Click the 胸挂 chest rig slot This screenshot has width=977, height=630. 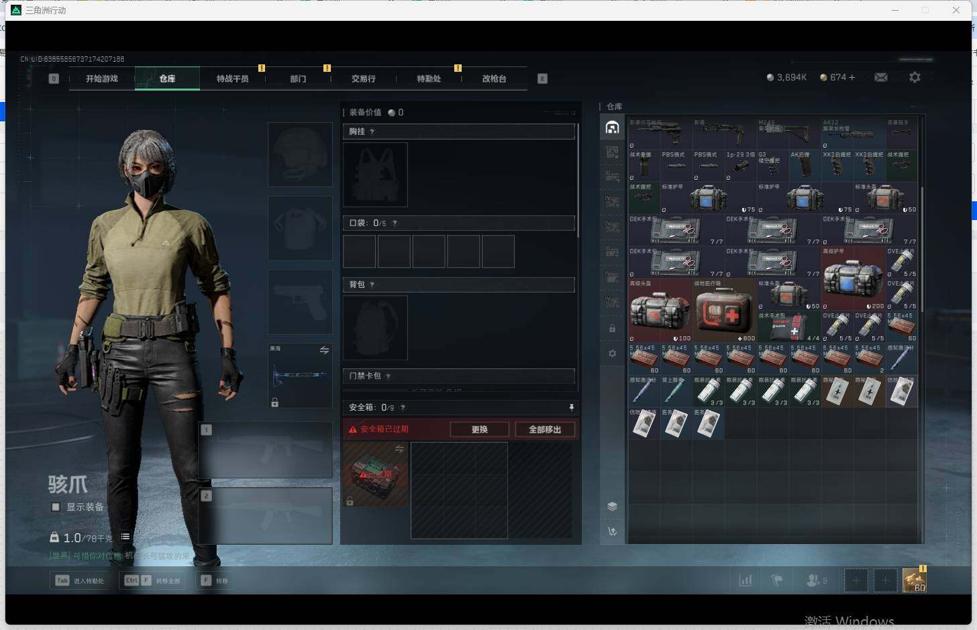(x=375, y=174)
